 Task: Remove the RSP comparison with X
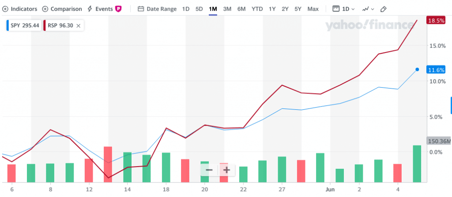[78, 26]
